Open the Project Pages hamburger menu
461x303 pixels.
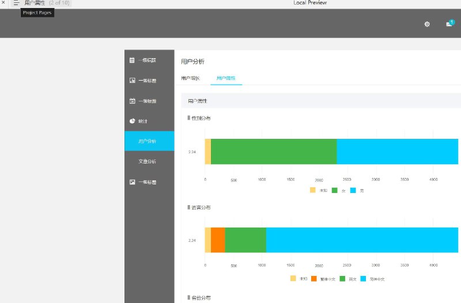click(16, 3)
